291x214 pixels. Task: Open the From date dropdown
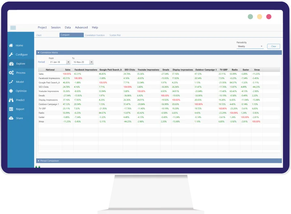tap(68, 62)
